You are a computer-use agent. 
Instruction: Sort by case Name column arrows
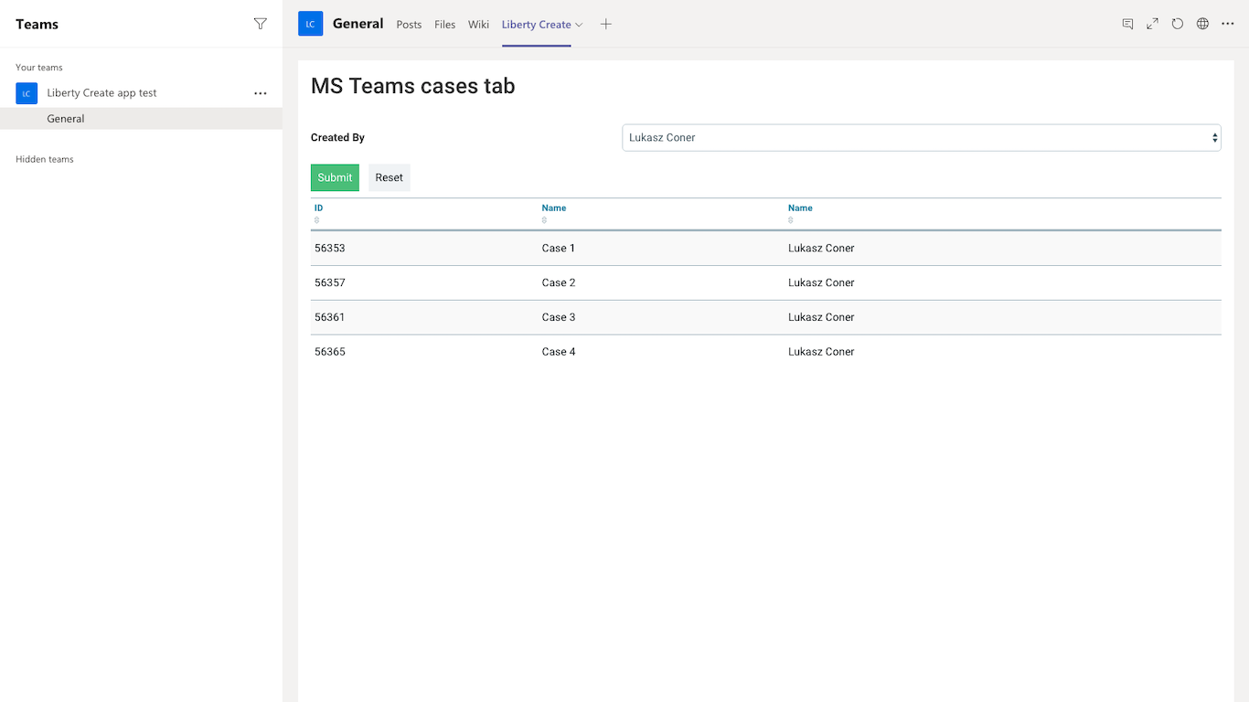[x=544, y=220]
